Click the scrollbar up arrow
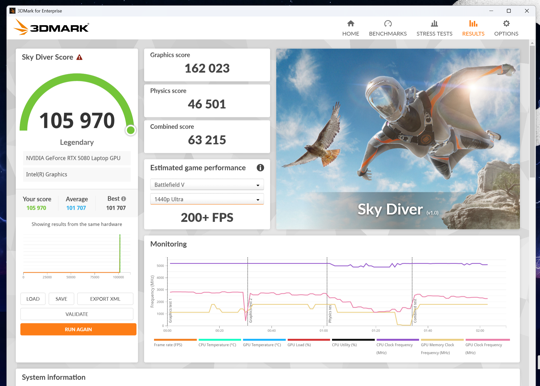540x386 pixels. tap(532, 43)
